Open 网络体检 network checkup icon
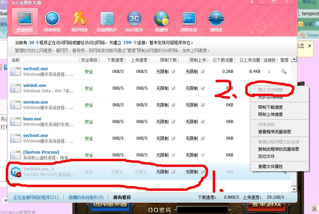 (52, 21)
